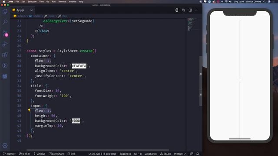
Task: Click the Ln 39, Col 5 cursor position
Action: point(103,154)
